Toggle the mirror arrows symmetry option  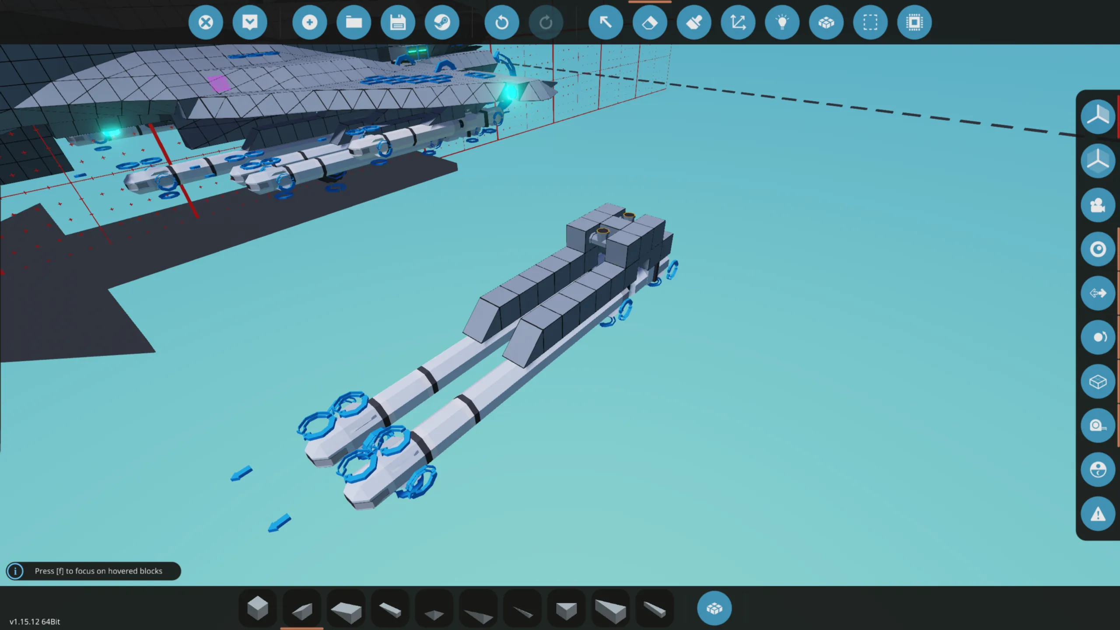pyautogui.click(x=1097, y=293)
